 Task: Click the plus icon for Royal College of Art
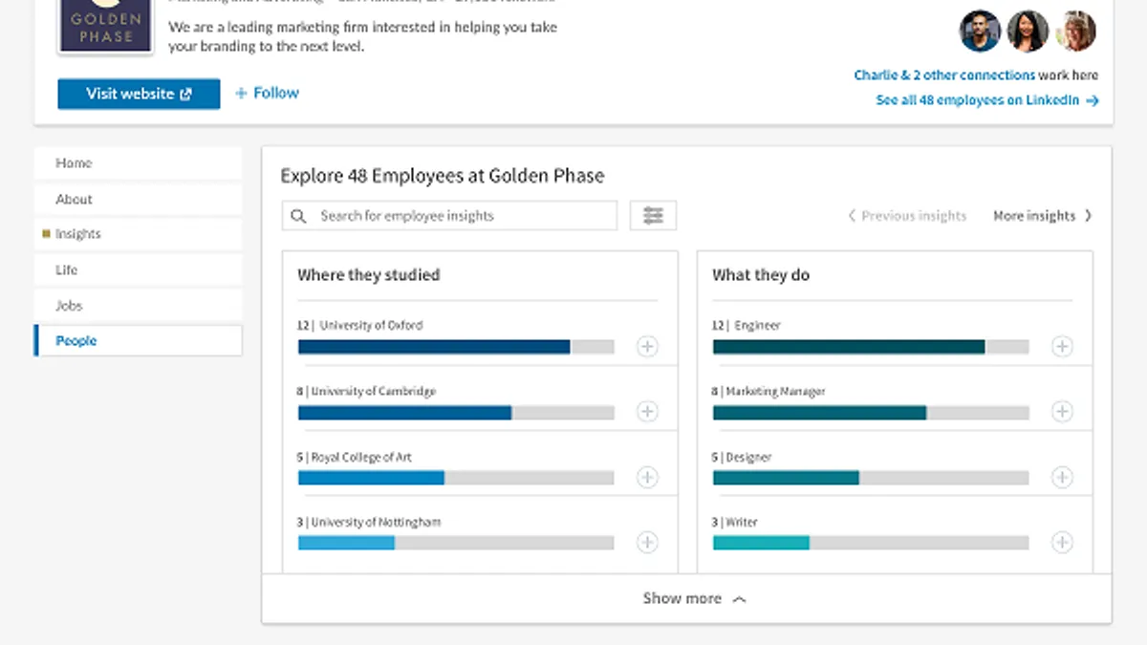tap(647, 477)
